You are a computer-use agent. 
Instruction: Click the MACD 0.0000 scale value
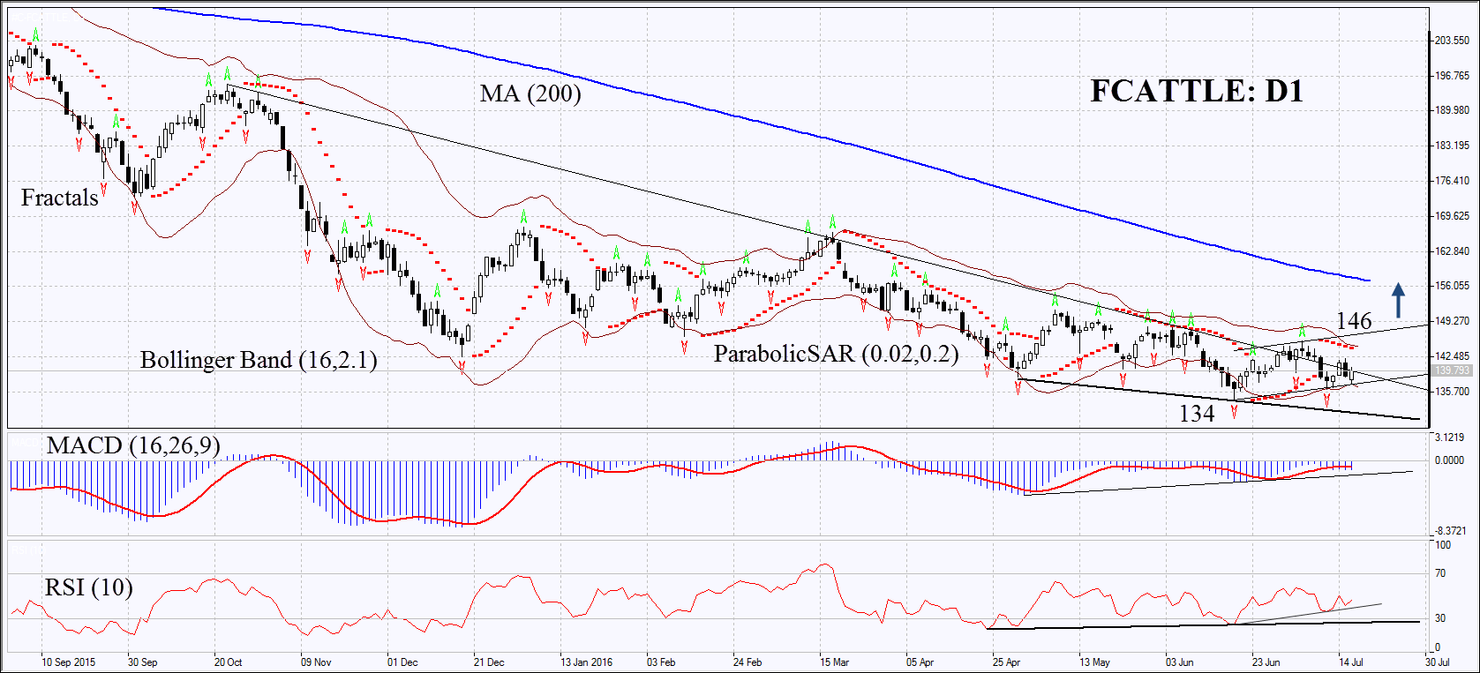[x=1450, y=460]
